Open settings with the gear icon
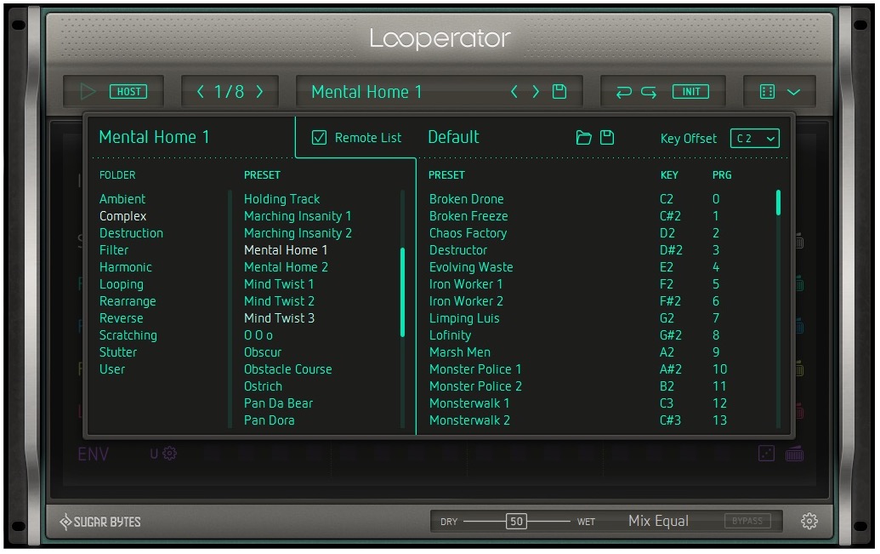Image resolution: width=880 pixels, height=554 pixels. click(x=809, y=522)
